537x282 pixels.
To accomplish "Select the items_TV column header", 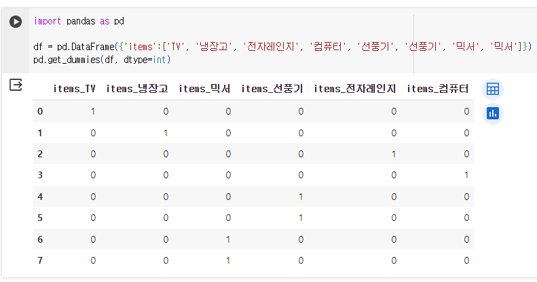I will tap(74, 89).
